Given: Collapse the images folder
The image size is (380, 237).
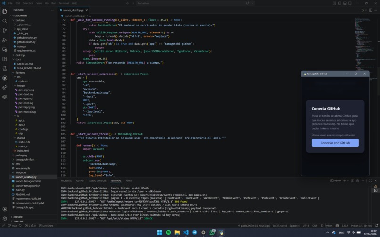Looking at the screenshot, I should (21, 86).
